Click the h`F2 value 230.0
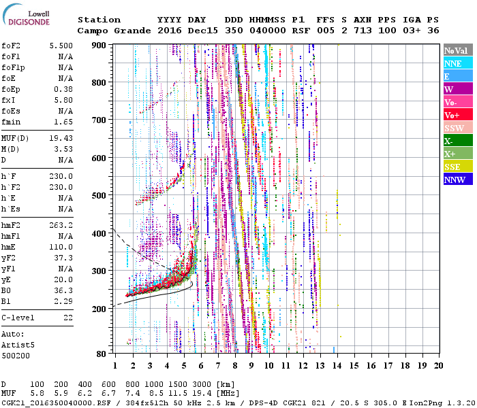The image size is (477, 408). point(61,187)
